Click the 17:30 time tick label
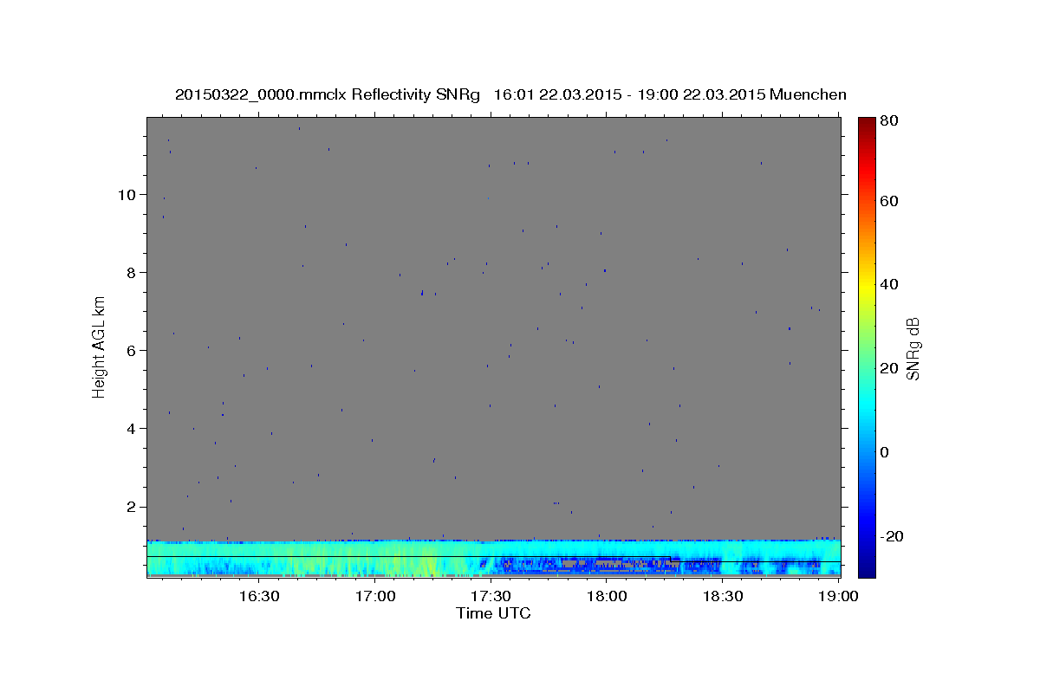Screen dimensions: 1040x693 (x=491, y=597)
